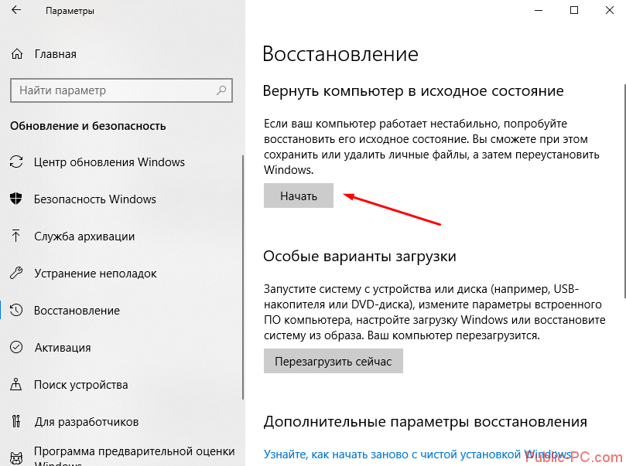This screenshot has width=626, height=466.
Task: Click the upload arrow icon for Служба архивации
Action: [16, 236]
